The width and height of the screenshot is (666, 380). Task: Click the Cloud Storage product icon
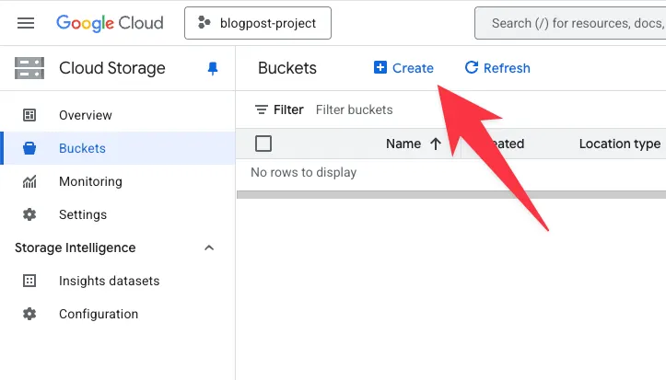[29, 68]
